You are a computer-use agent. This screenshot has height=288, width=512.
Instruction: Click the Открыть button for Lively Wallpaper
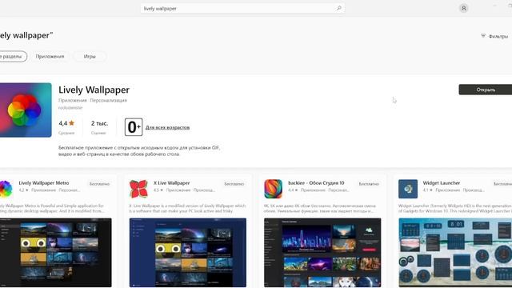pyautogui.click(x=486, y=90)
